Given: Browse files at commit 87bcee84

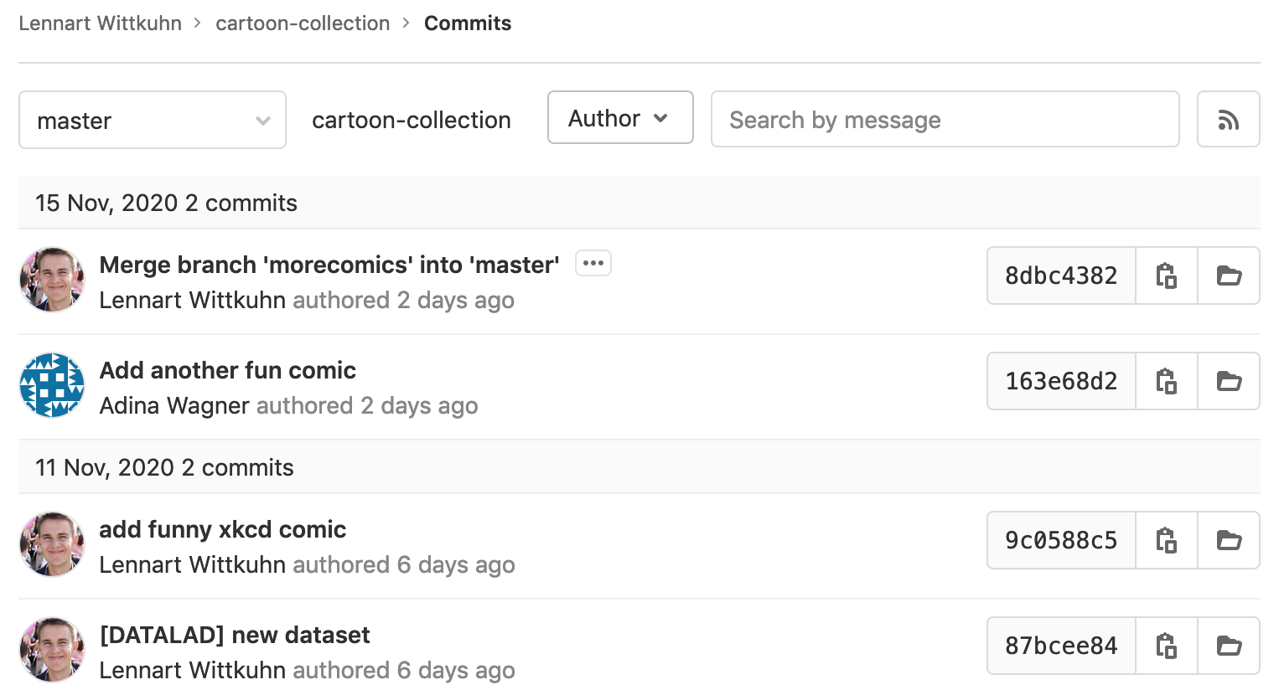Looking at the screenshot, I should (1229, 646).
